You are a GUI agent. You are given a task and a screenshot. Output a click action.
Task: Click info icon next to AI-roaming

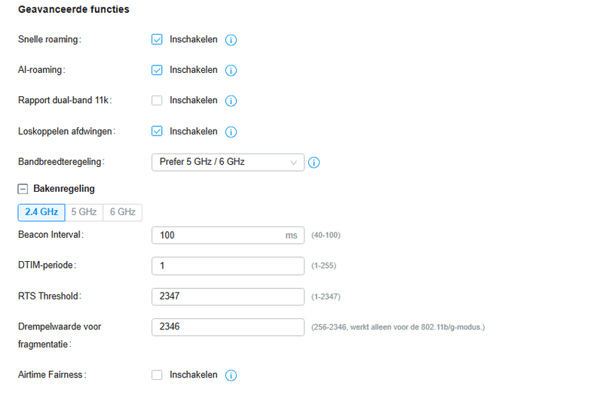coord(231,71)
